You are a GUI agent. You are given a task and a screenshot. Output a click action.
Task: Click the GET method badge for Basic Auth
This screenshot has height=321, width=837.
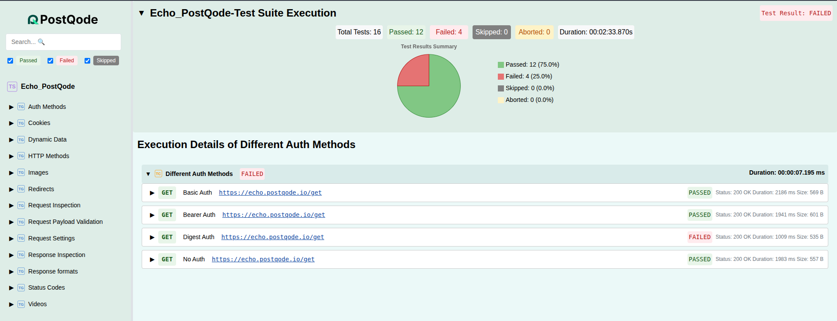coord(167,193)
